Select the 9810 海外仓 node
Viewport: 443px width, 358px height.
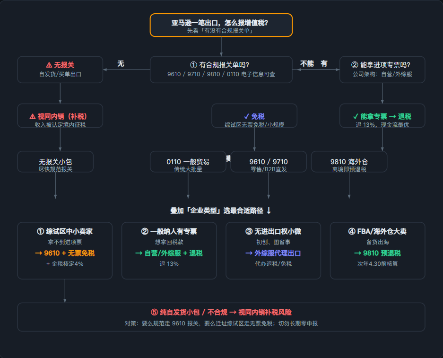349,162
